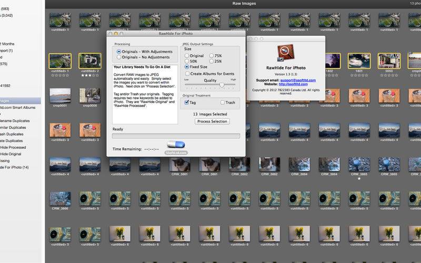Click the Process Selection button

point(212,122)
